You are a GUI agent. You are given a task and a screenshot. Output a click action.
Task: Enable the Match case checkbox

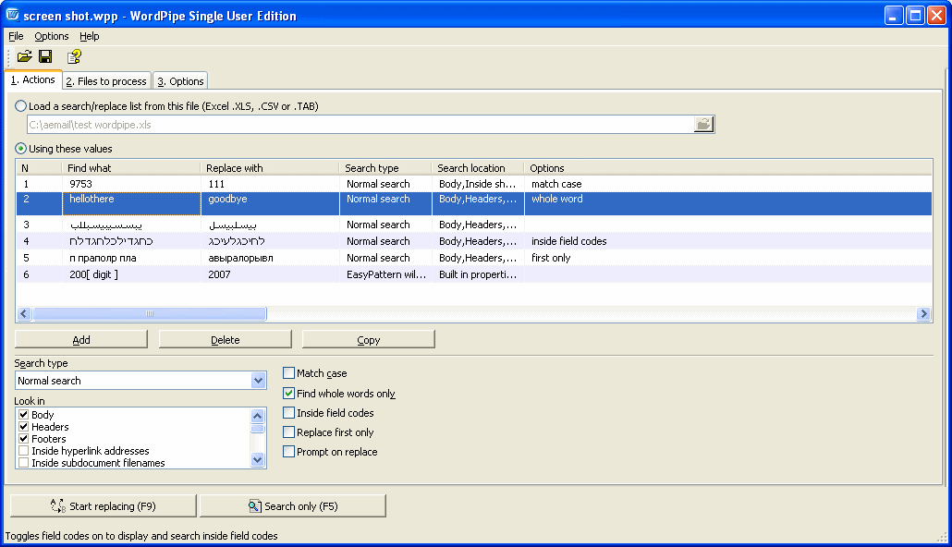pyautogui.click(x=289, y=373)
